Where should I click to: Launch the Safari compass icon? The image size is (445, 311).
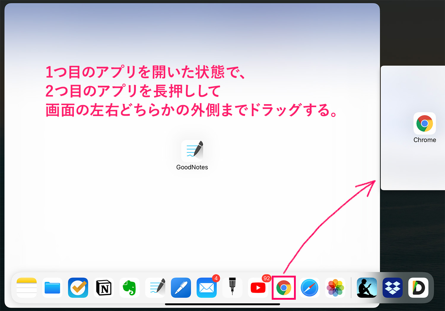309,288
